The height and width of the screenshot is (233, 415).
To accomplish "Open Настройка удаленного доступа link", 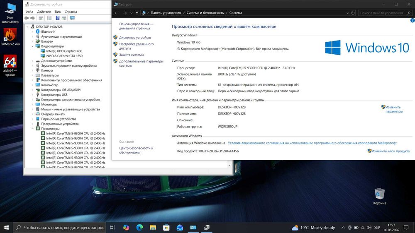I will click(136, 46).
